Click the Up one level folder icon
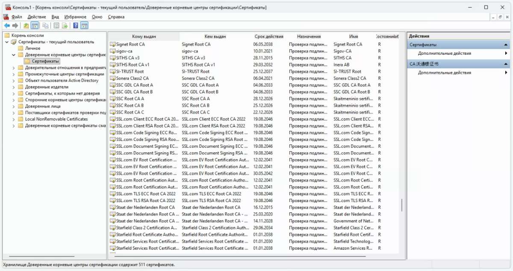Image resolution: width=513 pixels, height=271 pixels. pyautogui.click(x=27, y=26)
